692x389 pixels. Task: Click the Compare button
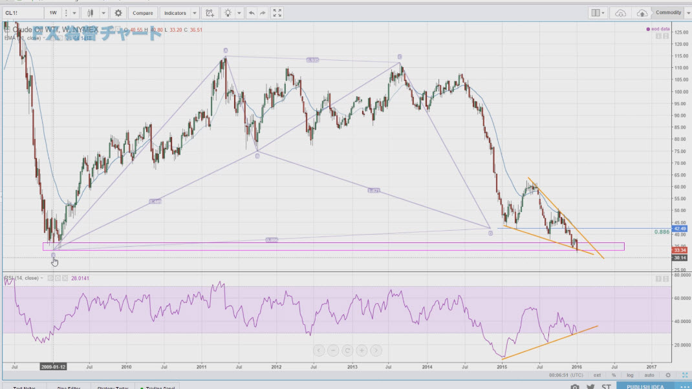142,13
